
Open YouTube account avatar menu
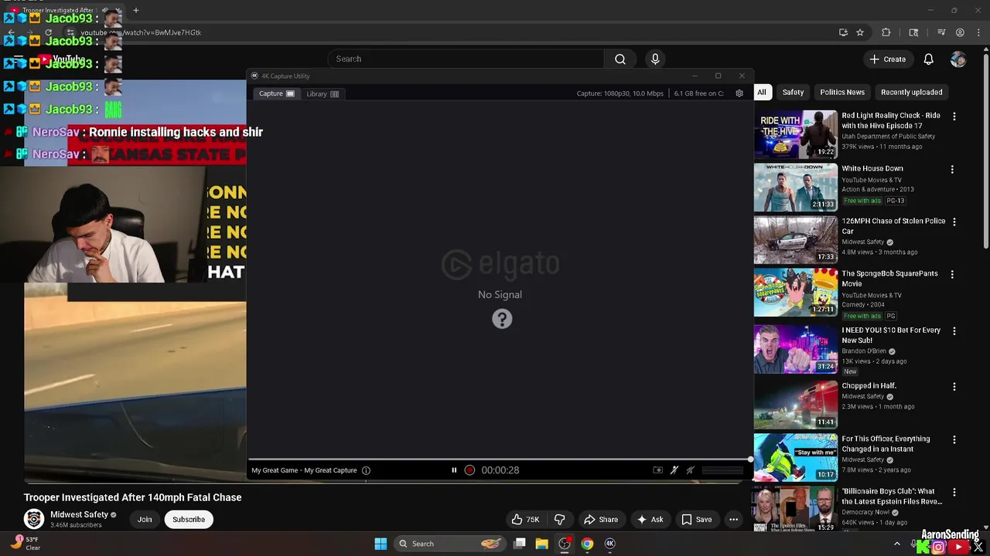point(958,59)
